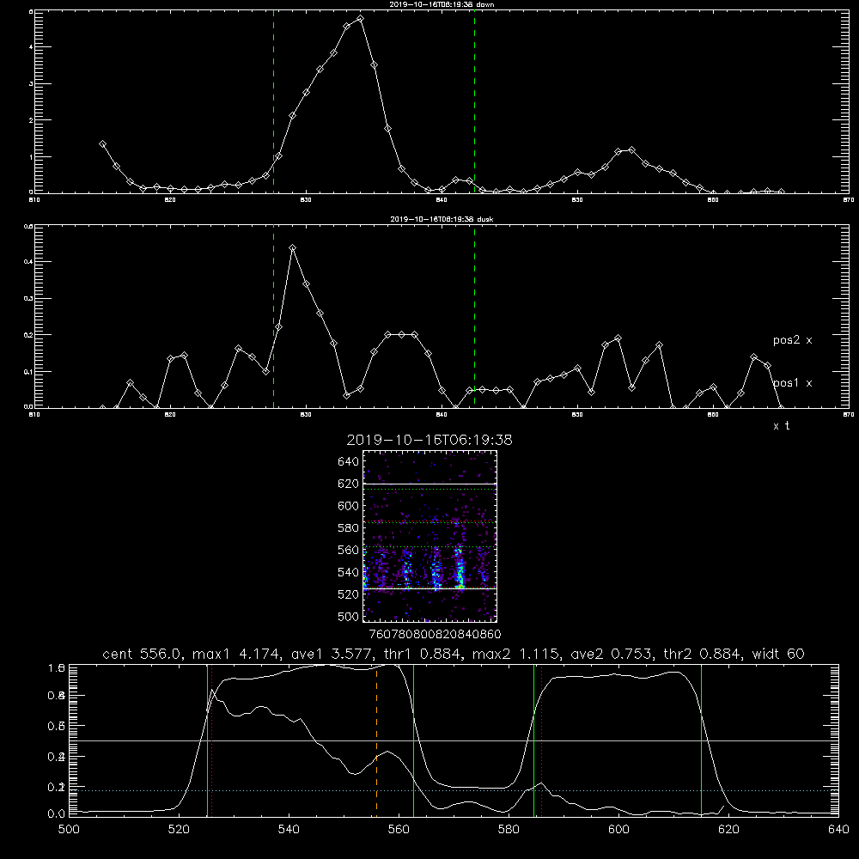Viewport: 859px width, 859px height.
Task: Click the spectrogram heatmap image
Action: coord(429,536)
